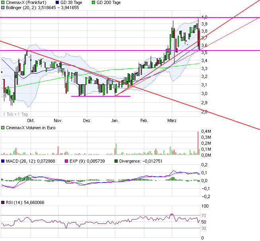This screenshot has height=241, width=260.
Task: Click the magenta EXP (9) legend swatch
Action: point(57,161)
